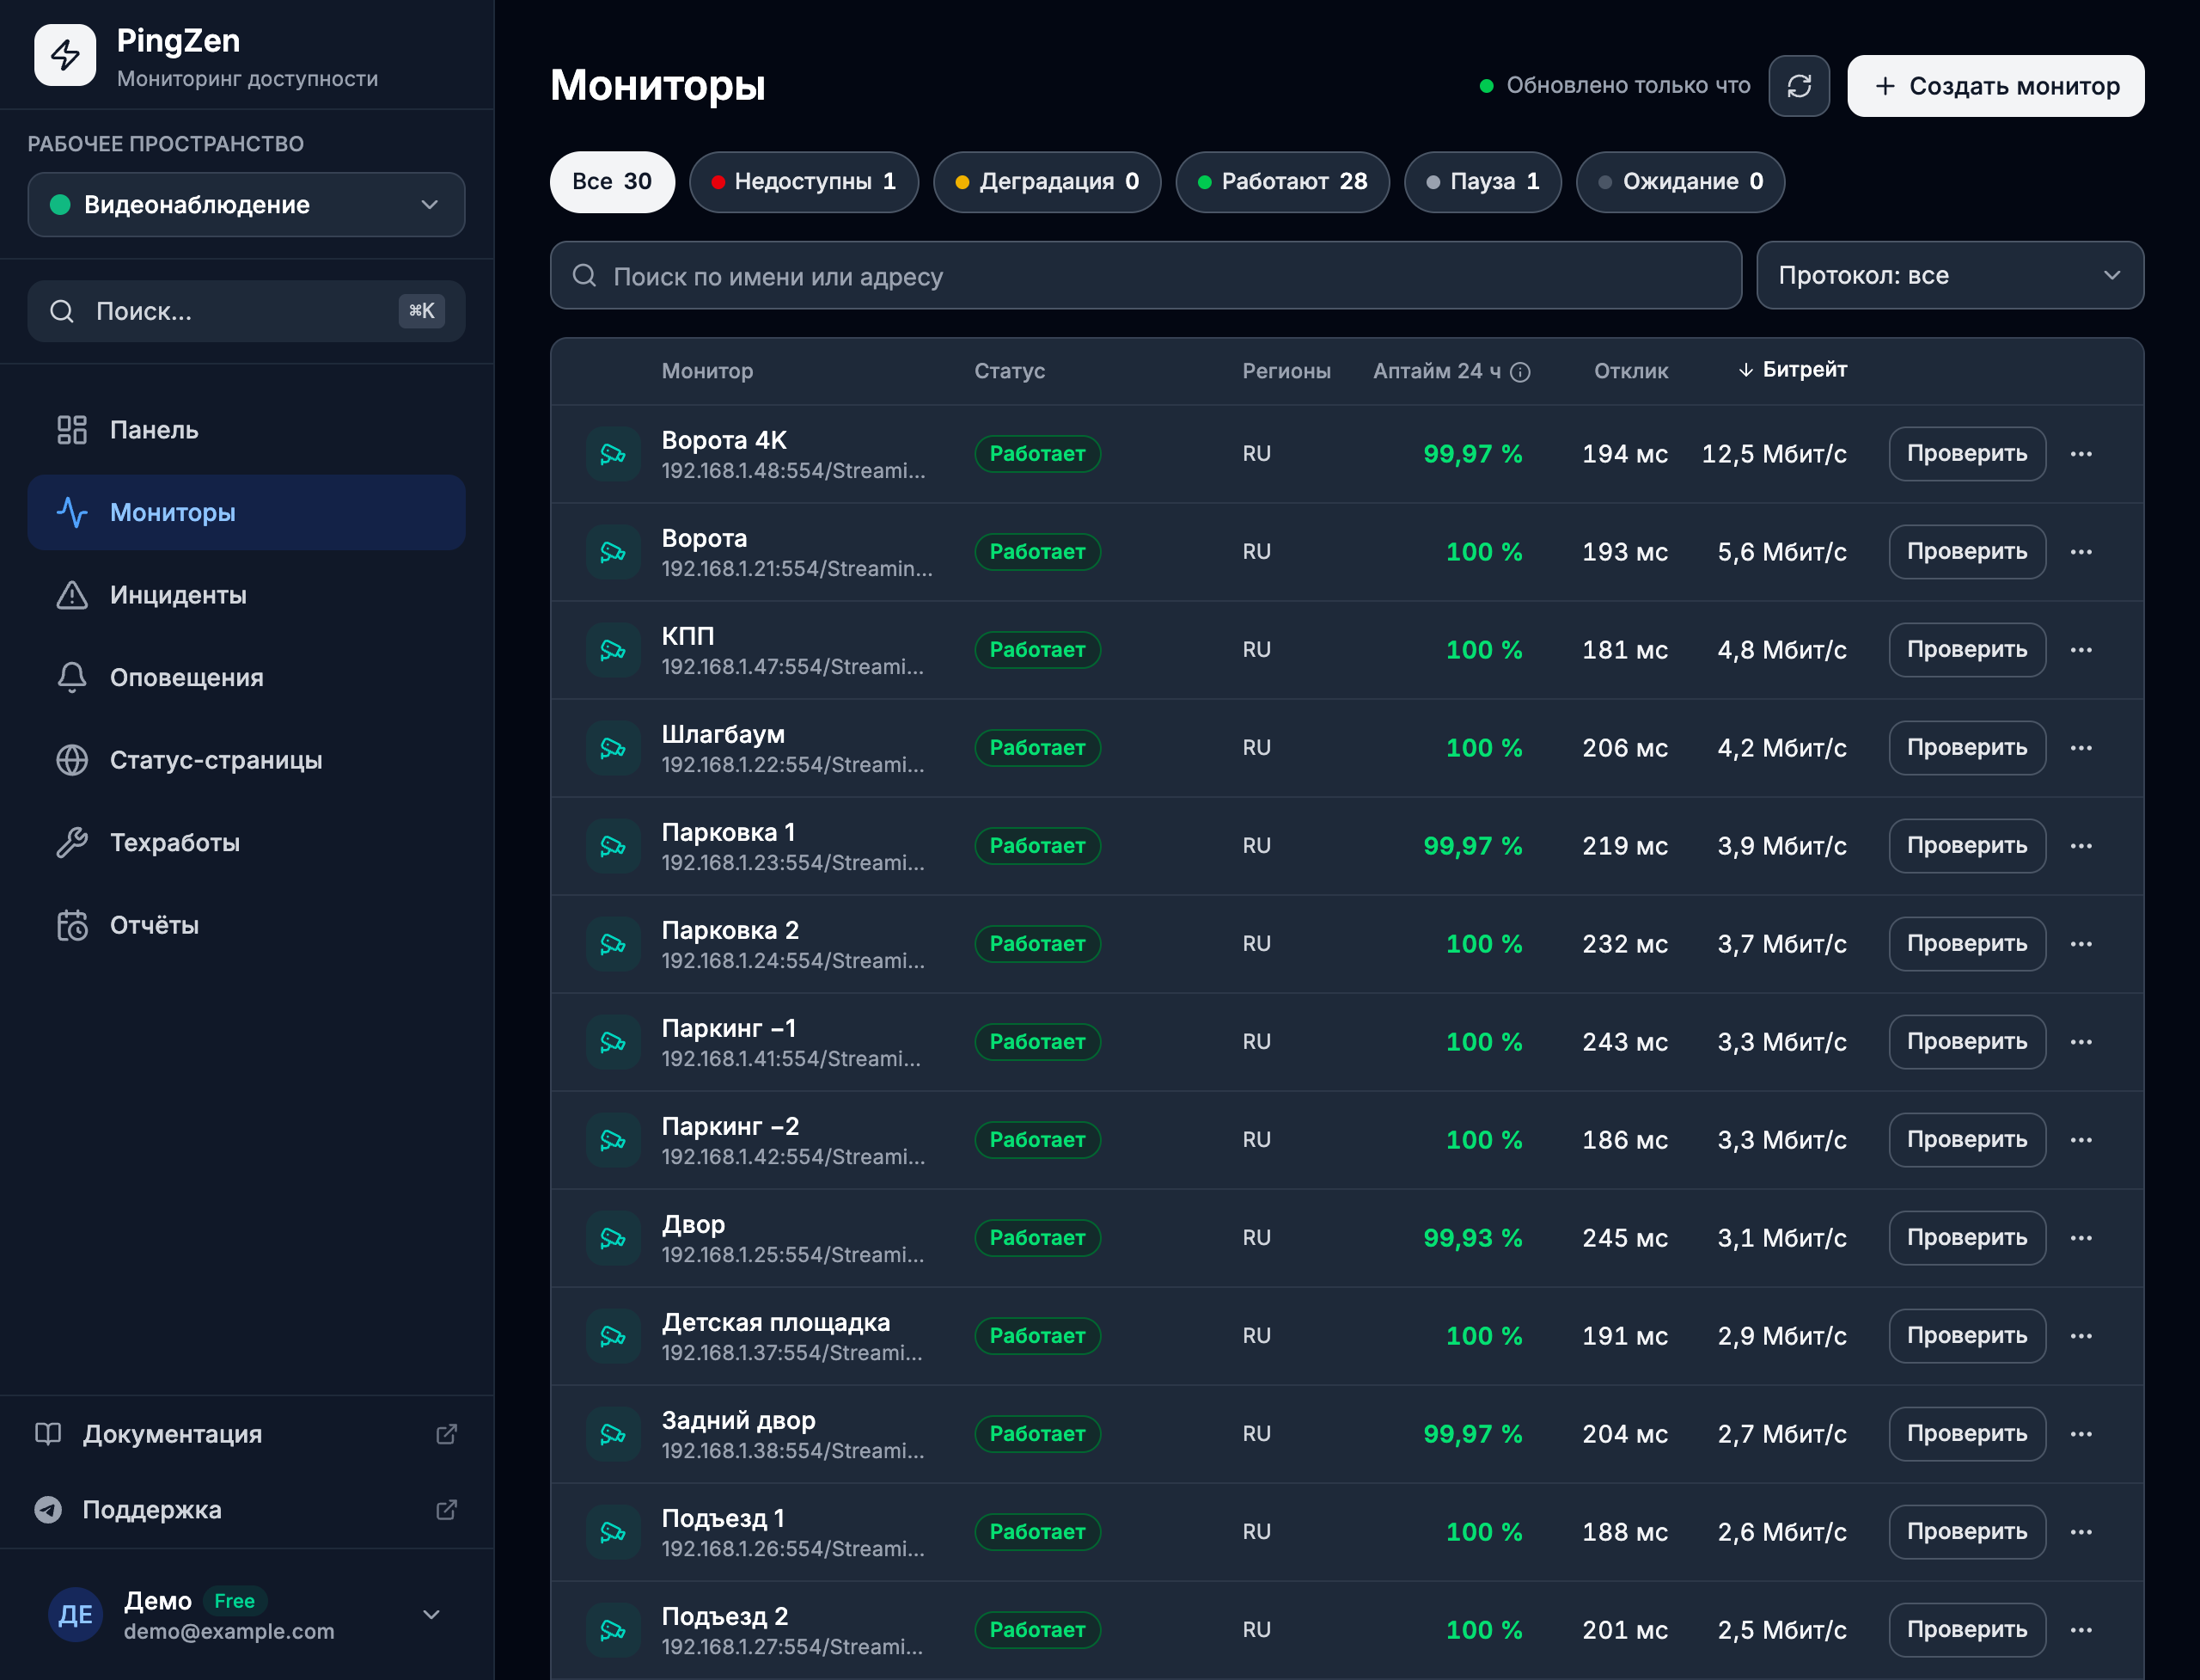Filter by Пауза 1
The height and width of the screenshot is (1680, 2200).
click(1482, 182)
